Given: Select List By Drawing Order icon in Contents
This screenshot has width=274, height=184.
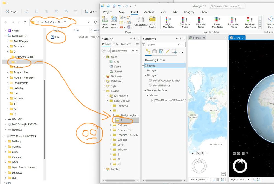Looking at the screenshot, I should tap(148, 51).
